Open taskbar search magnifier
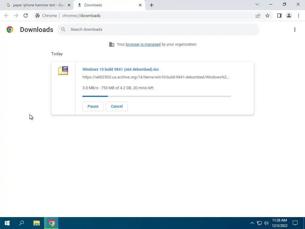 21,223
